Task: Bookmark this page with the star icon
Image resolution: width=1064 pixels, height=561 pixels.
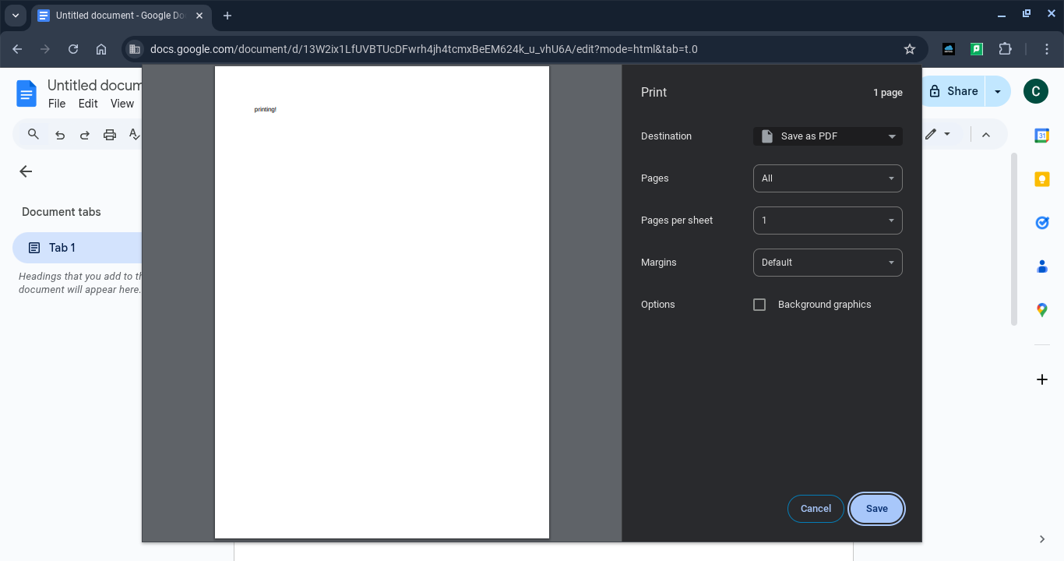Action: [x=909, y=49]
